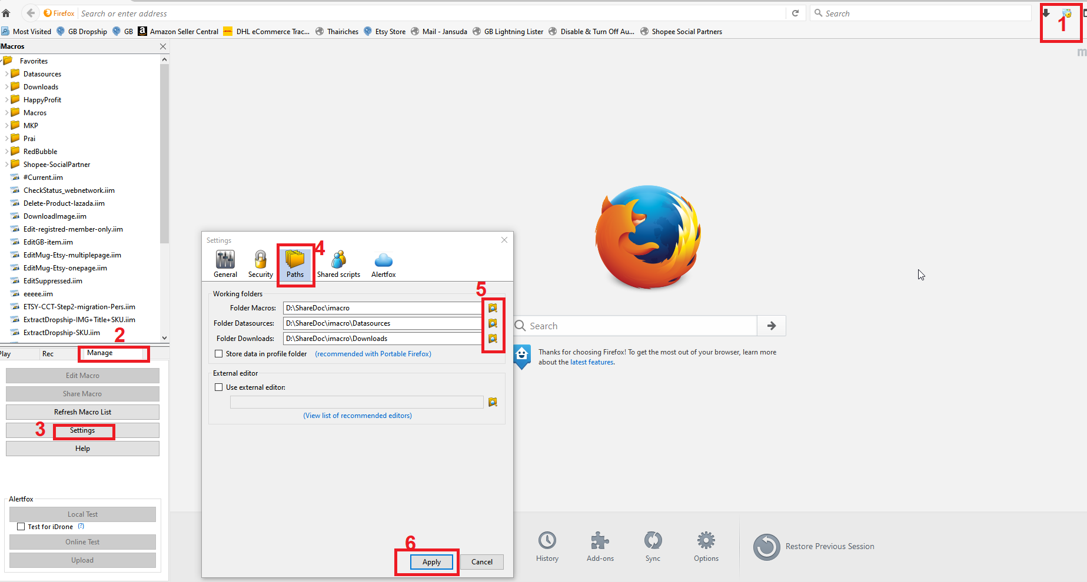Screen dimensions: 1087x582
Task: Open Firefox Options shortcut
Action: (x=706, y=547)
